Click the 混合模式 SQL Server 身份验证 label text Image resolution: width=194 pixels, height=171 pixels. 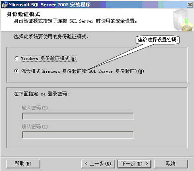point(83,71)
